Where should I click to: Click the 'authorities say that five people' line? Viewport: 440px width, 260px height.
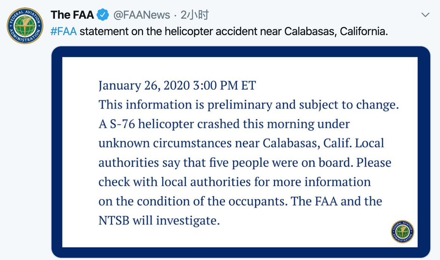click(245, 162)
